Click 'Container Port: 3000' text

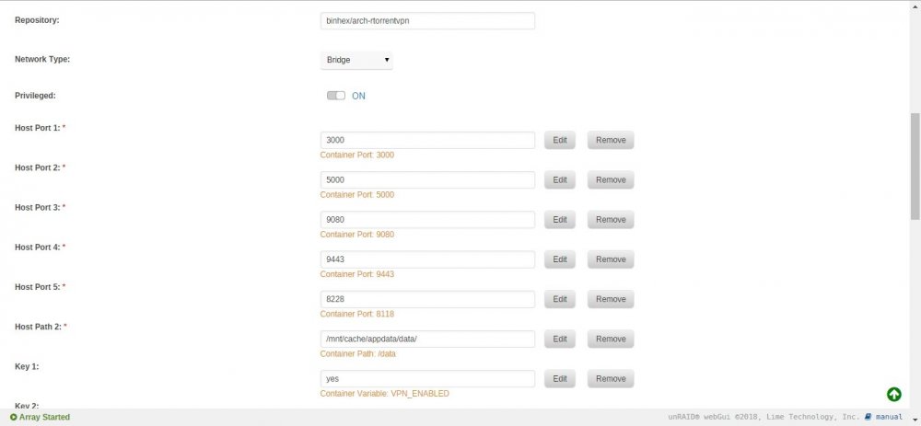tap(357, 155)
